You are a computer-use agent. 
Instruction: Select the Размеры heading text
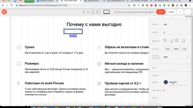pos(32,63)
